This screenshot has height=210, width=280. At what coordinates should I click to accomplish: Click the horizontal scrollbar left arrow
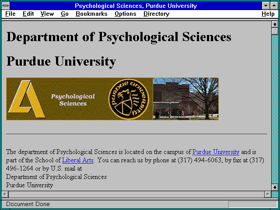pos(5,194)
